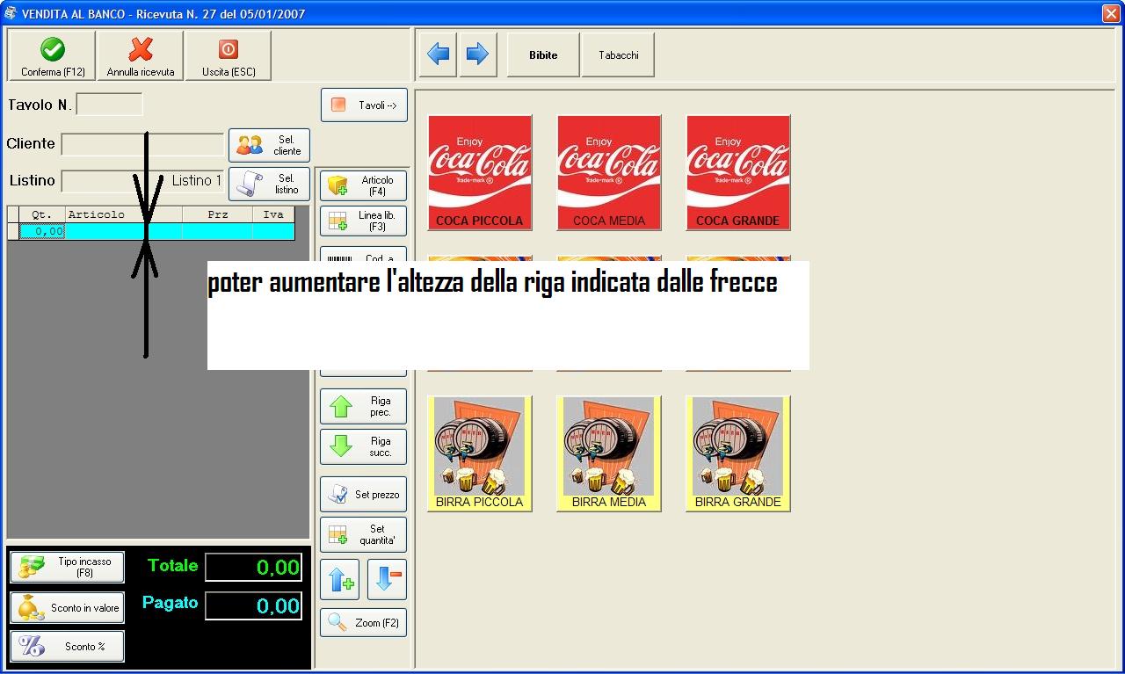Exit using the Uscita (ESC) button
Viewport: 1125px width, 674px height.
[x=229, y=56]
